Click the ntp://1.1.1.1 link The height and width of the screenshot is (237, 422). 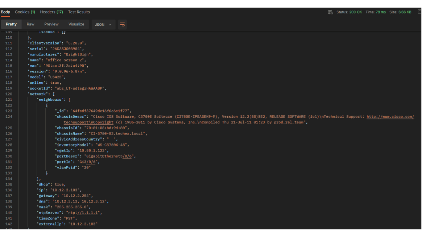pyautogui.click(x=83, y=213)
